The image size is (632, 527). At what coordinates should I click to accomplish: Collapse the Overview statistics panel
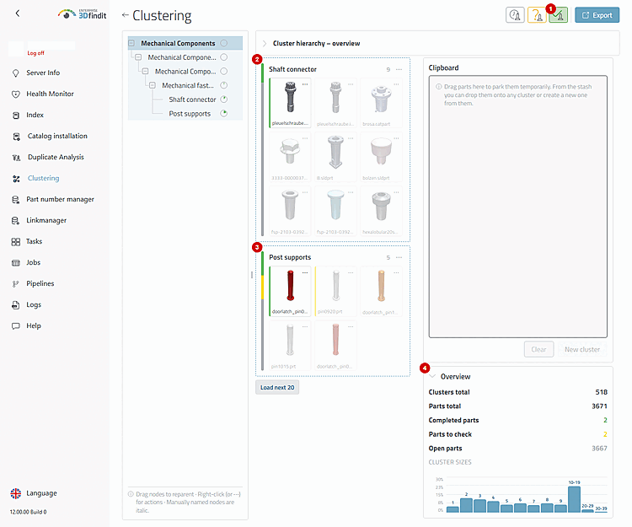[x=433, y=377]
